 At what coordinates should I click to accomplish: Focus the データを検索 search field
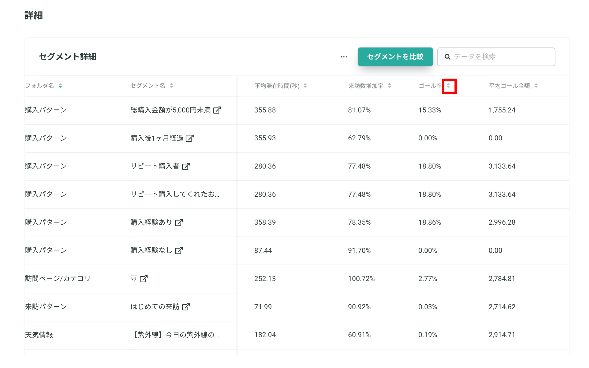click(x=496, y=57)
